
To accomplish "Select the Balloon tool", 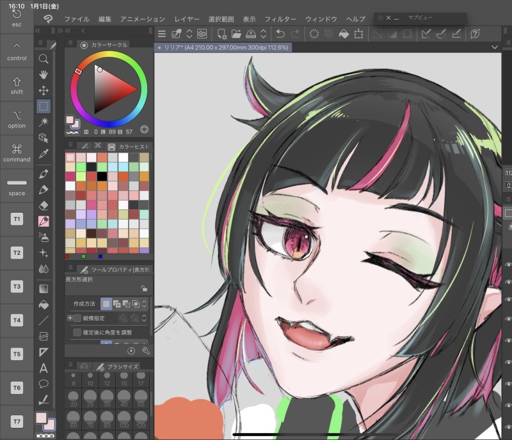I will [x=44, y=384].
